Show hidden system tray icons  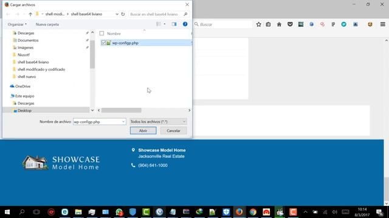[305, 212]
